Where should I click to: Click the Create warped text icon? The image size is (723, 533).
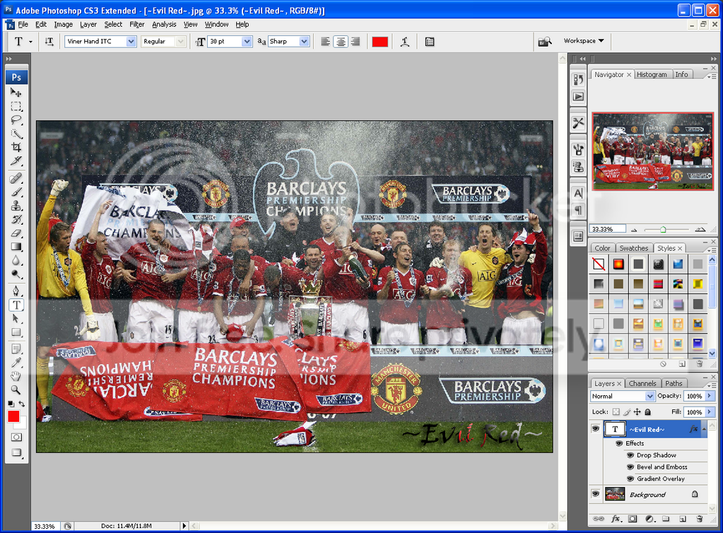tap(405, 42)
